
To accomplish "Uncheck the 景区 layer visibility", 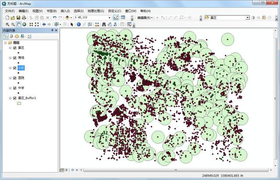I will click(15, 48).
